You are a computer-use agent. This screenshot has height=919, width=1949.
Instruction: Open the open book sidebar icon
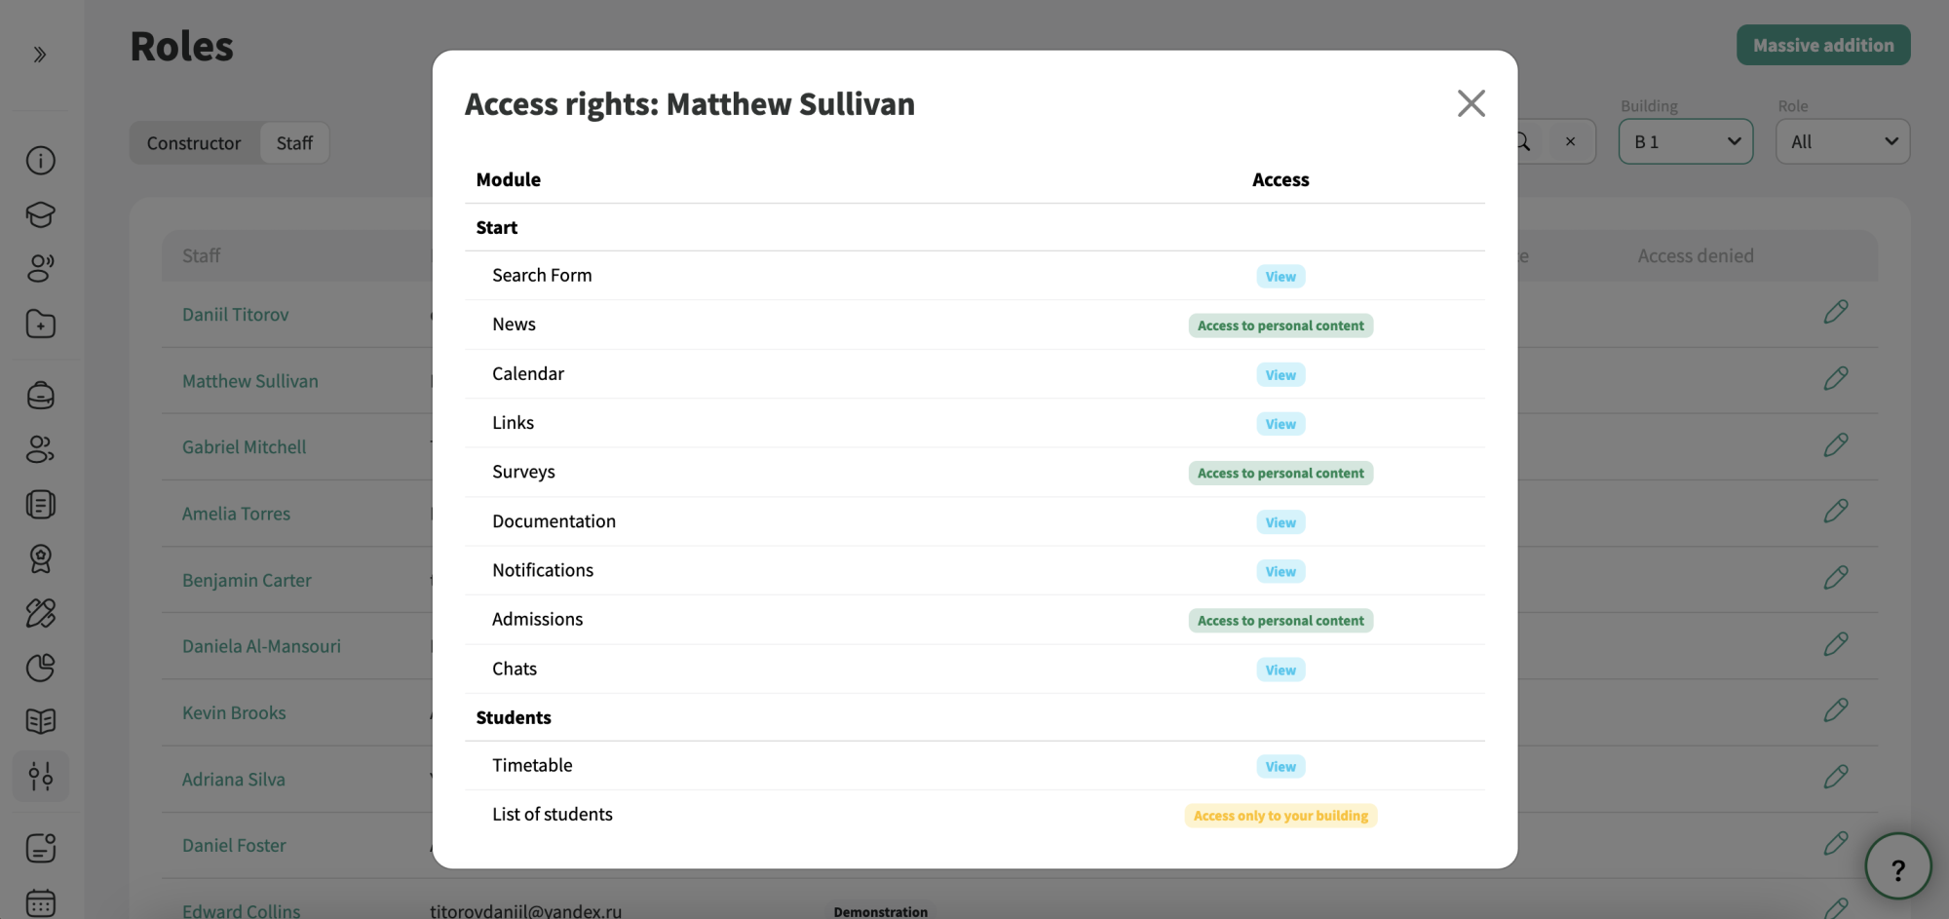coord(41,721)
